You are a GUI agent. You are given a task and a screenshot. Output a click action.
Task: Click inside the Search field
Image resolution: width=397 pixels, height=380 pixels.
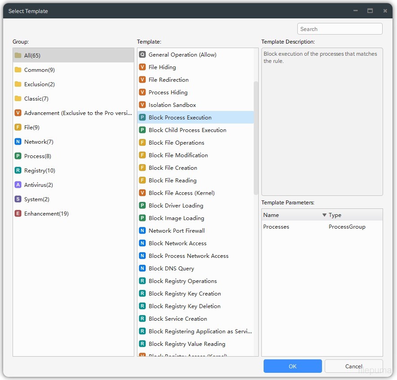tap(340, 28)
